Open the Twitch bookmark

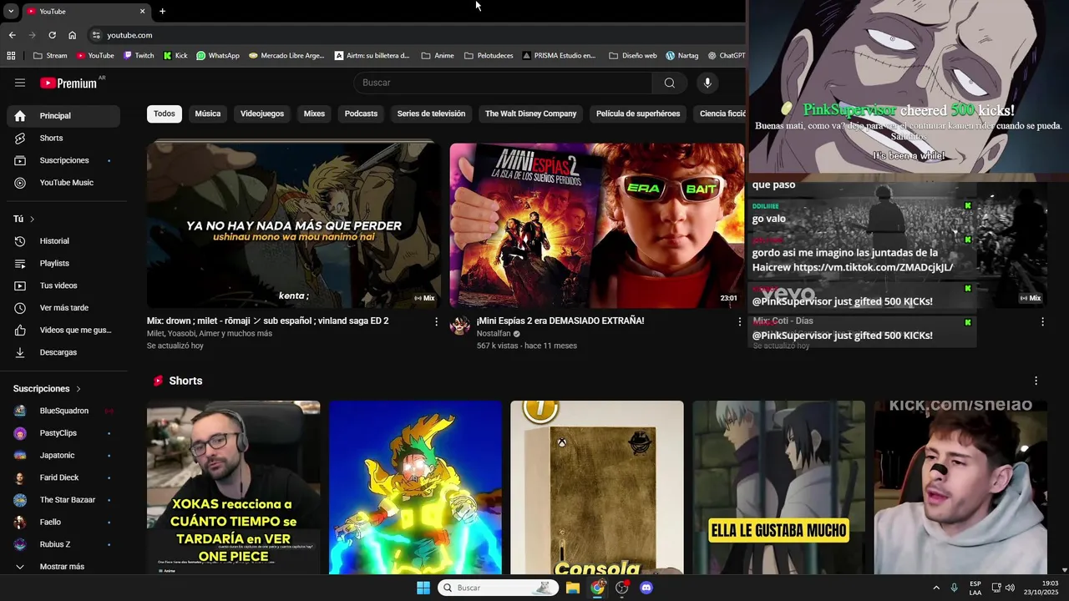[139, 56]
